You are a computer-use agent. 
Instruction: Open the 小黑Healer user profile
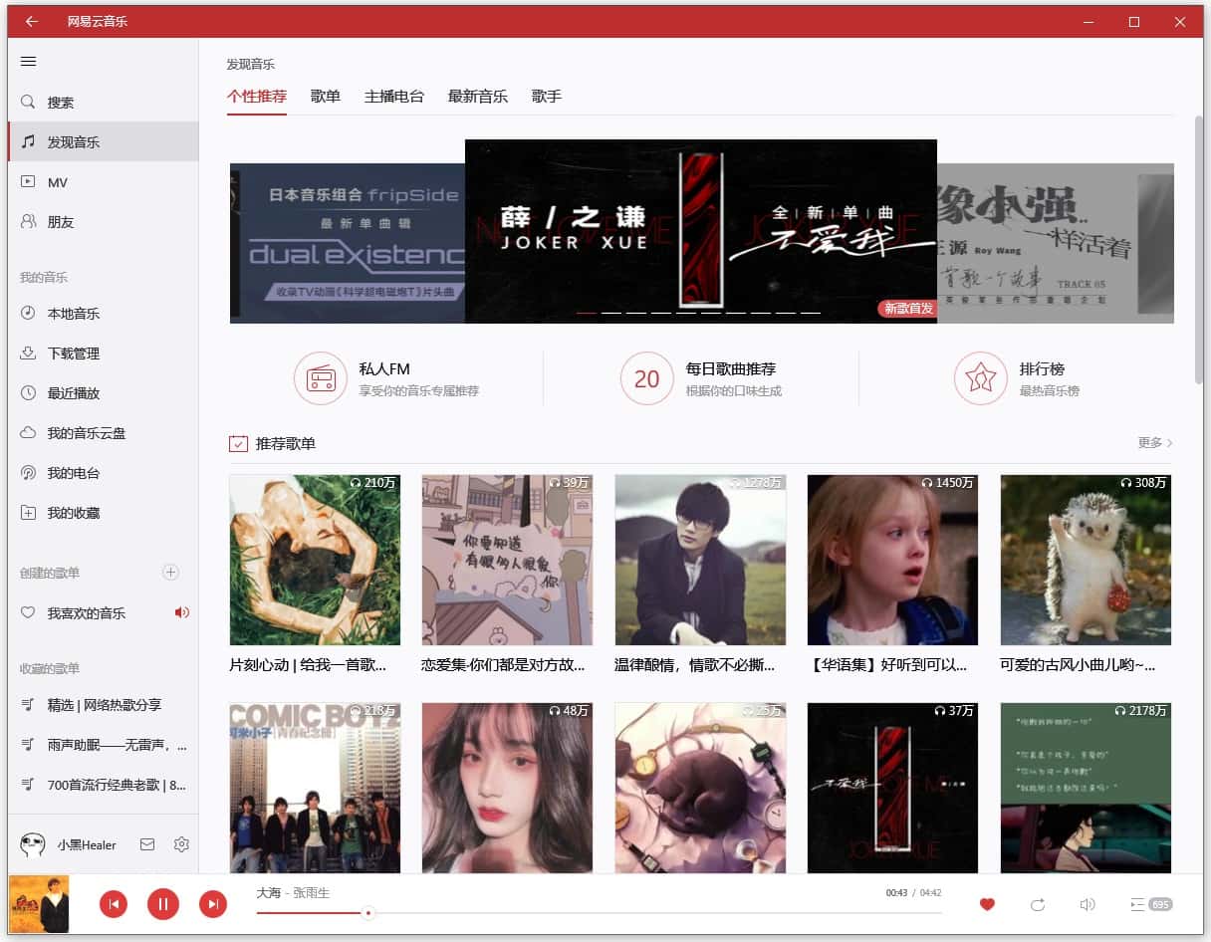(69, 844)
